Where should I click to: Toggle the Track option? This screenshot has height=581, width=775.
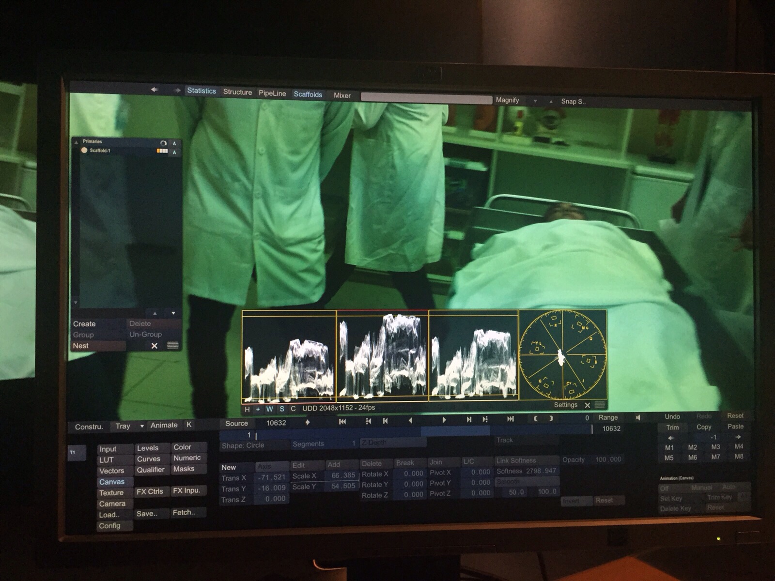(x=526, y=440)
